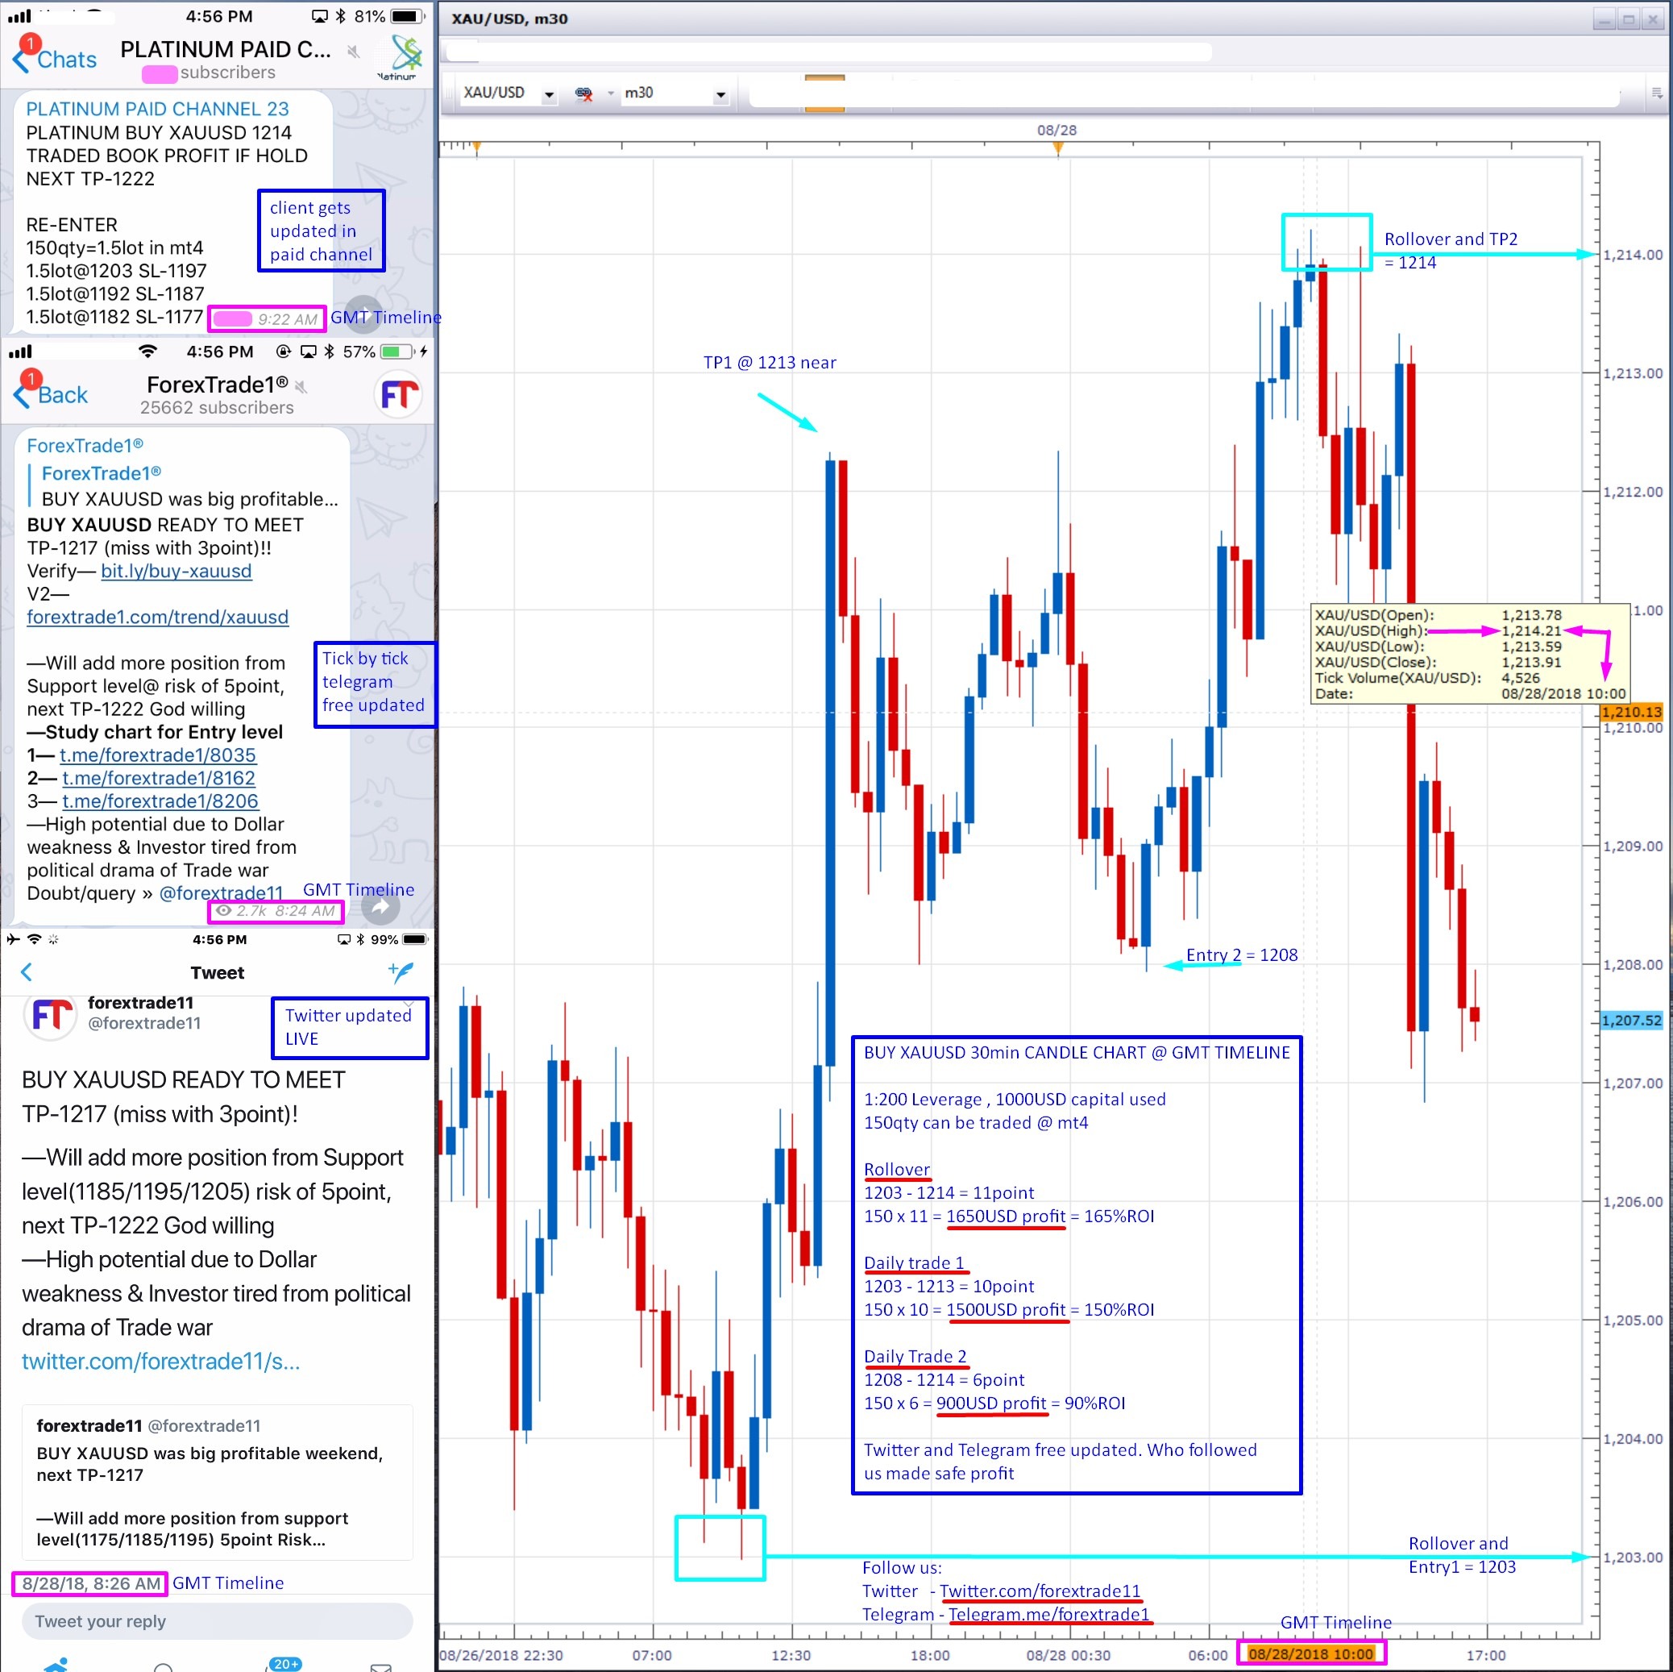The height and width of the screenshot is (1672, 1673).
Task: Select the Tick Volume 4,526 tooltip value
Action: [x=1521, y=677]
